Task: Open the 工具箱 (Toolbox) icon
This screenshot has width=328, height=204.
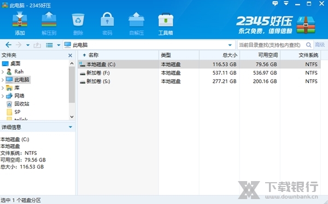Action: [166, 20]
